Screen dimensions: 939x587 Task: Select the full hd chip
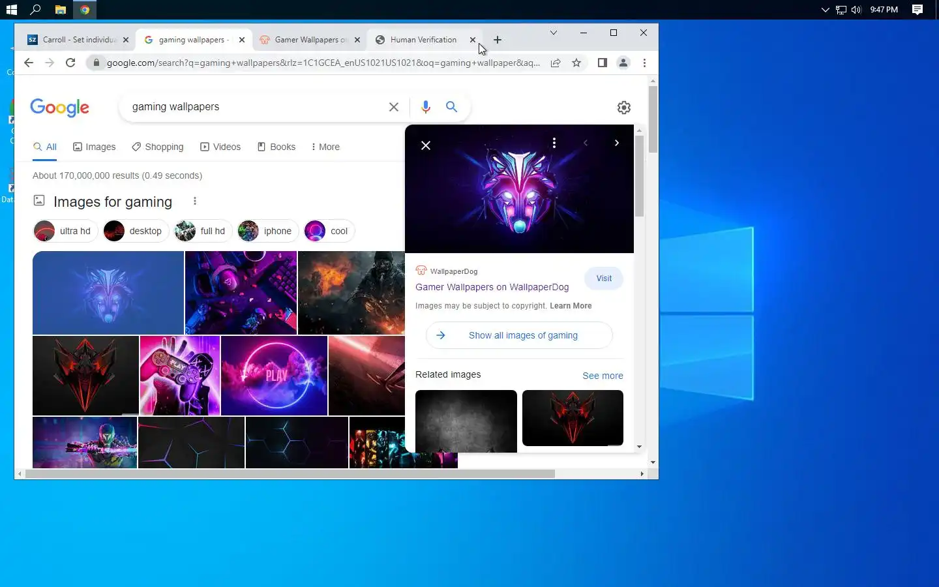coord(203,231)
